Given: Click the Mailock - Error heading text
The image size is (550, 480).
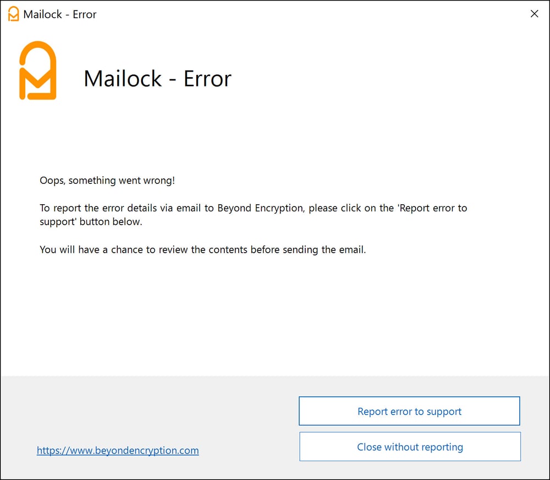Looking at the screenshot, I should coord(157,78).
